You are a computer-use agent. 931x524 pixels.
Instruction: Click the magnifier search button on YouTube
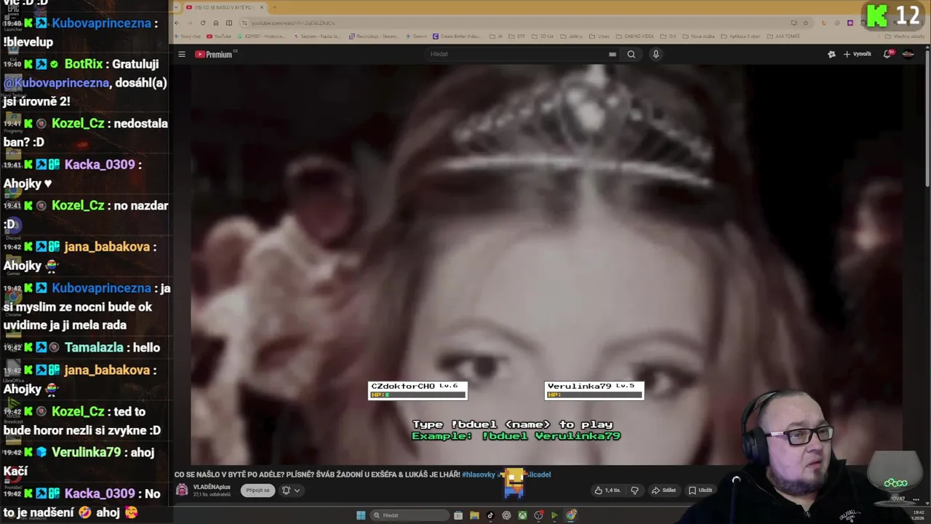click(x=631, y=54)
